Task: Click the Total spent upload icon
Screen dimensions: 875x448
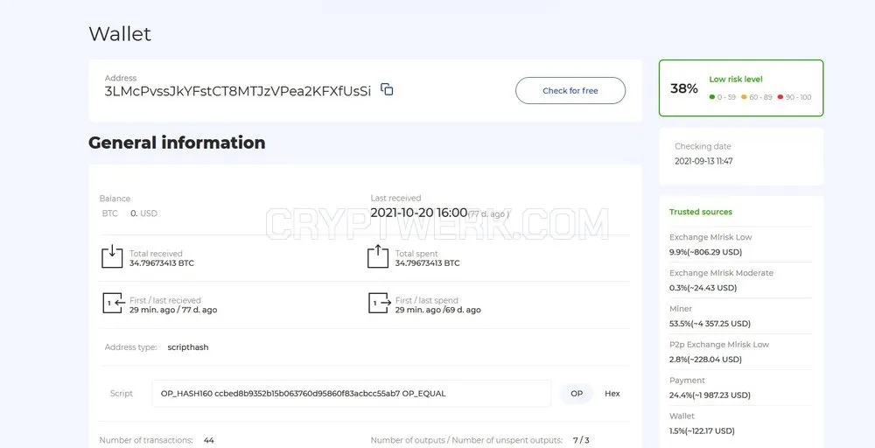Action: pyautogui.click(x=378, y=256)
